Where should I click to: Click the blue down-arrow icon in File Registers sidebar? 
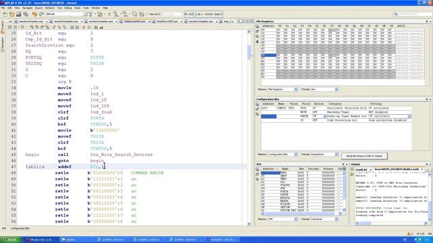[x=257, y=42]
